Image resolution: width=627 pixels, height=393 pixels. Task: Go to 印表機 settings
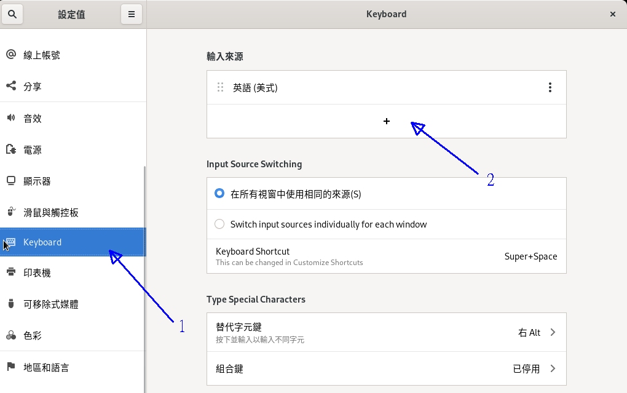37,272
